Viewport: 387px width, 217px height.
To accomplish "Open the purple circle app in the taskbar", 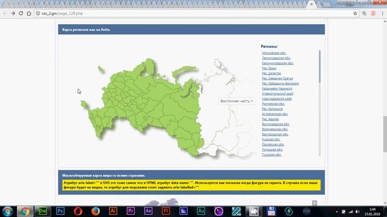I will tap(218, 212).
